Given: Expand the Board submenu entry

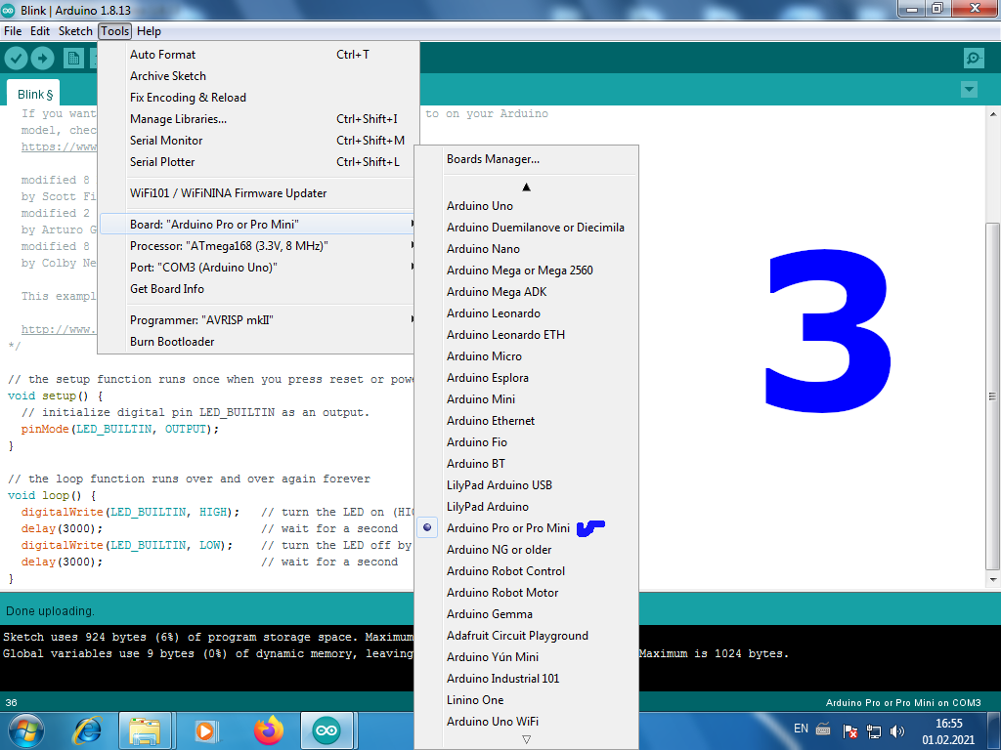Looking at the screenshot, I should point(258,225).
